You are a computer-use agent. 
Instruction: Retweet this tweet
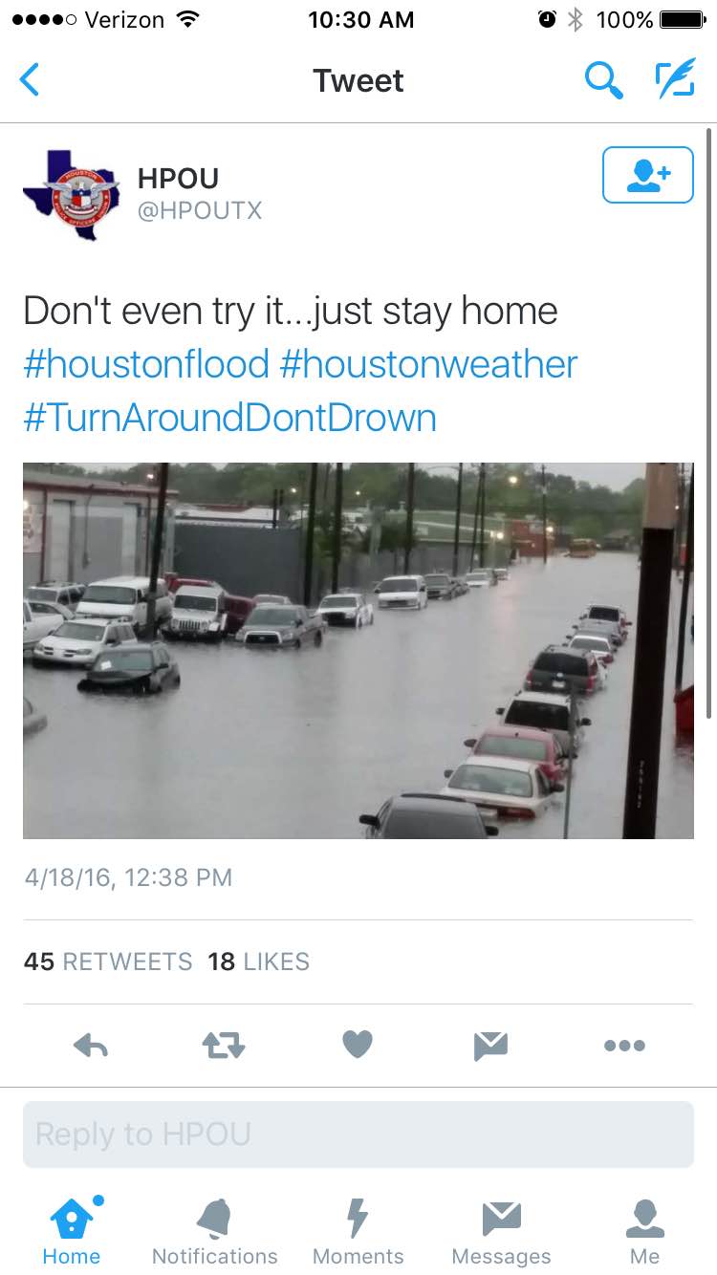click(224, 1046)
